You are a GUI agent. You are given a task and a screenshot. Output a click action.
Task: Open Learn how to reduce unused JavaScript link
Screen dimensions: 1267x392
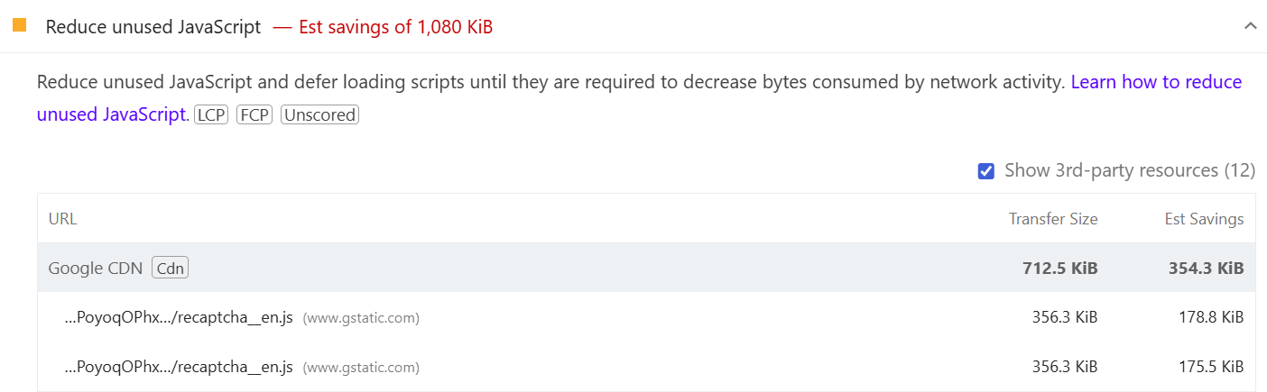pos(639,98)
